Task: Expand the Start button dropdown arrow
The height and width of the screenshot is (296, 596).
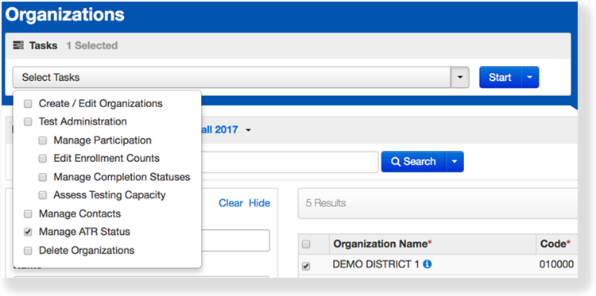Action: pos(530,78)
